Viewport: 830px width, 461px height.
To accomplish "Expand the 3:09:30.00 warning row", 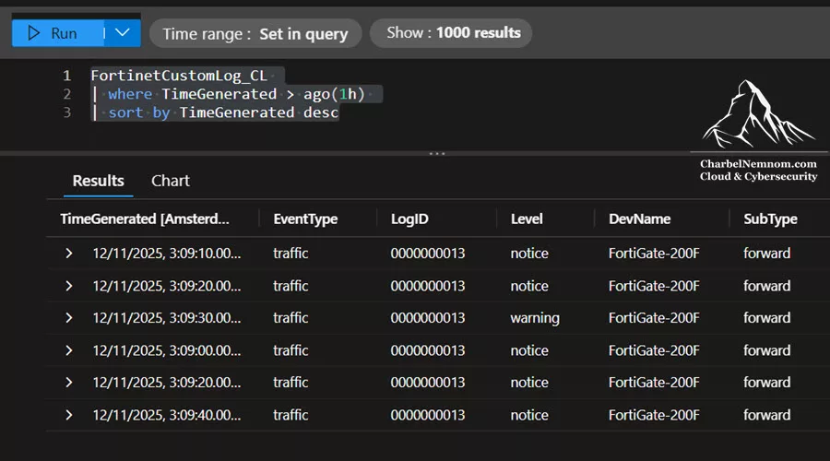I will pyautogui.click(x=69, y=317).
